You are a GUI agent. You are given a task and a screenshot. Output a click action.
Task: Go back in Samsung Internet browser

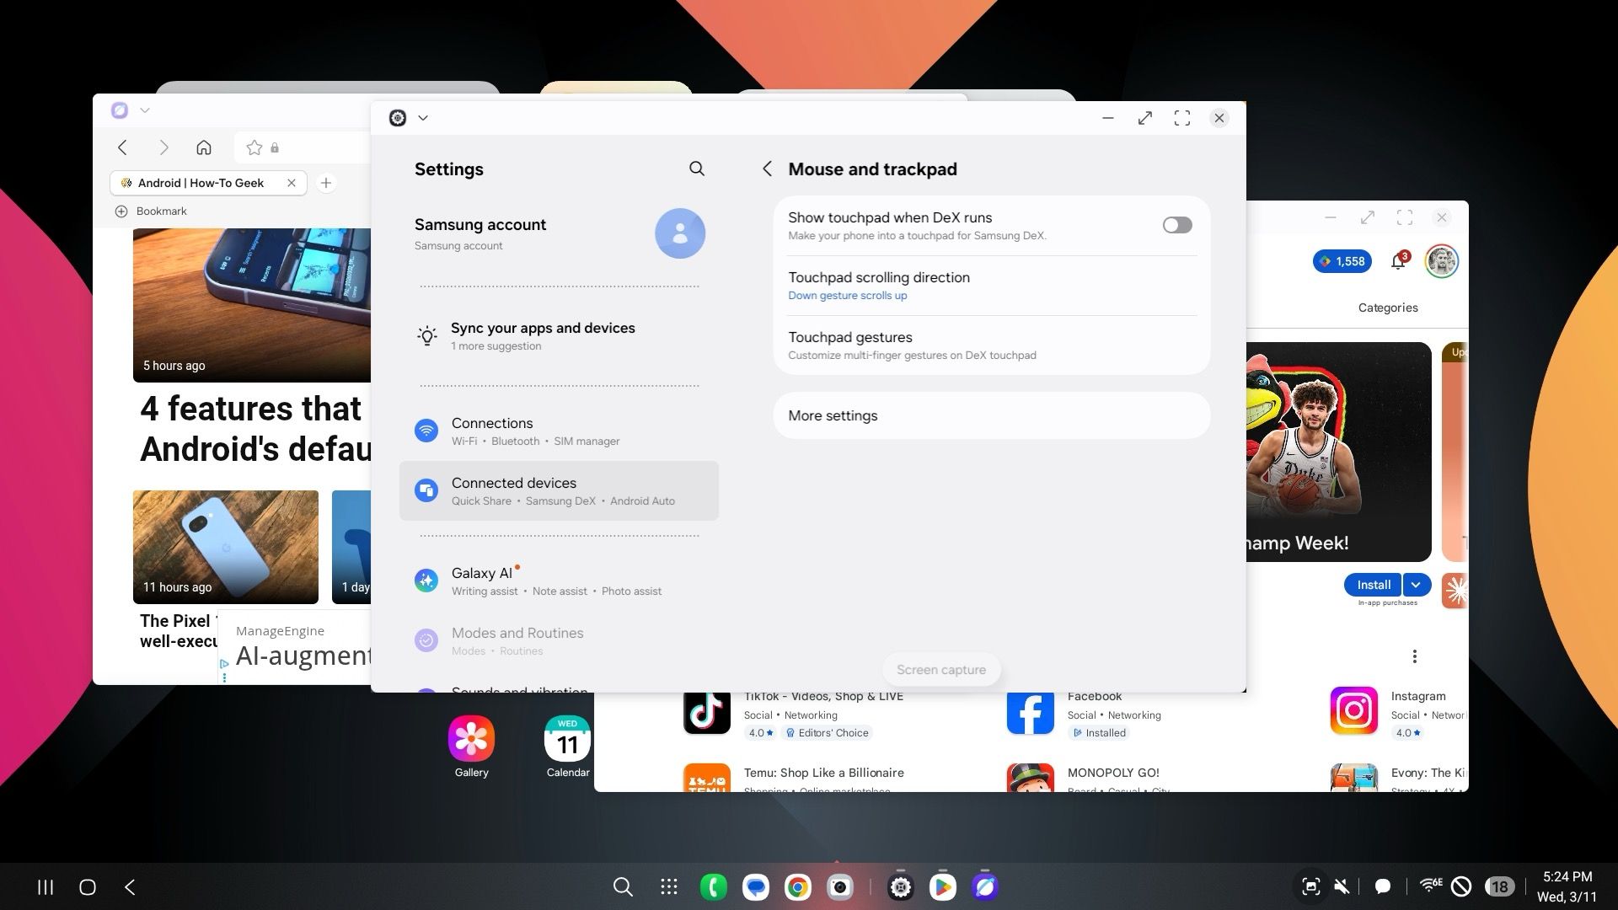[122, 147]
